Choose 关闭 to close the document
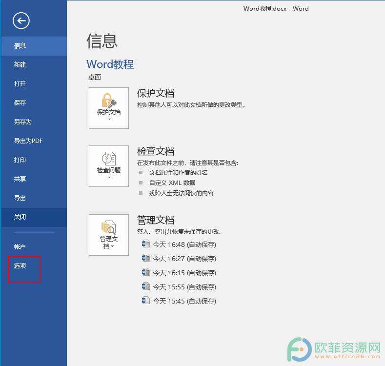The height and width of the screenshot is (366, 385). [x=34, y=217]
